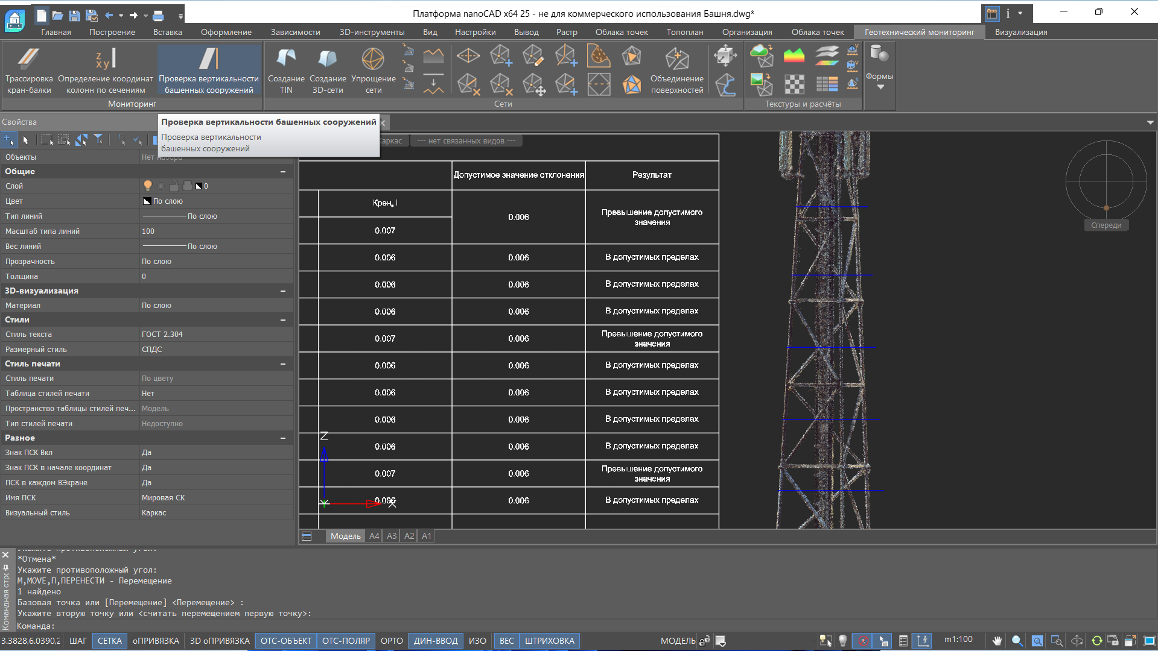Collapse the Общие properties section
This screenshot has height=651, width=1158.
282,172
